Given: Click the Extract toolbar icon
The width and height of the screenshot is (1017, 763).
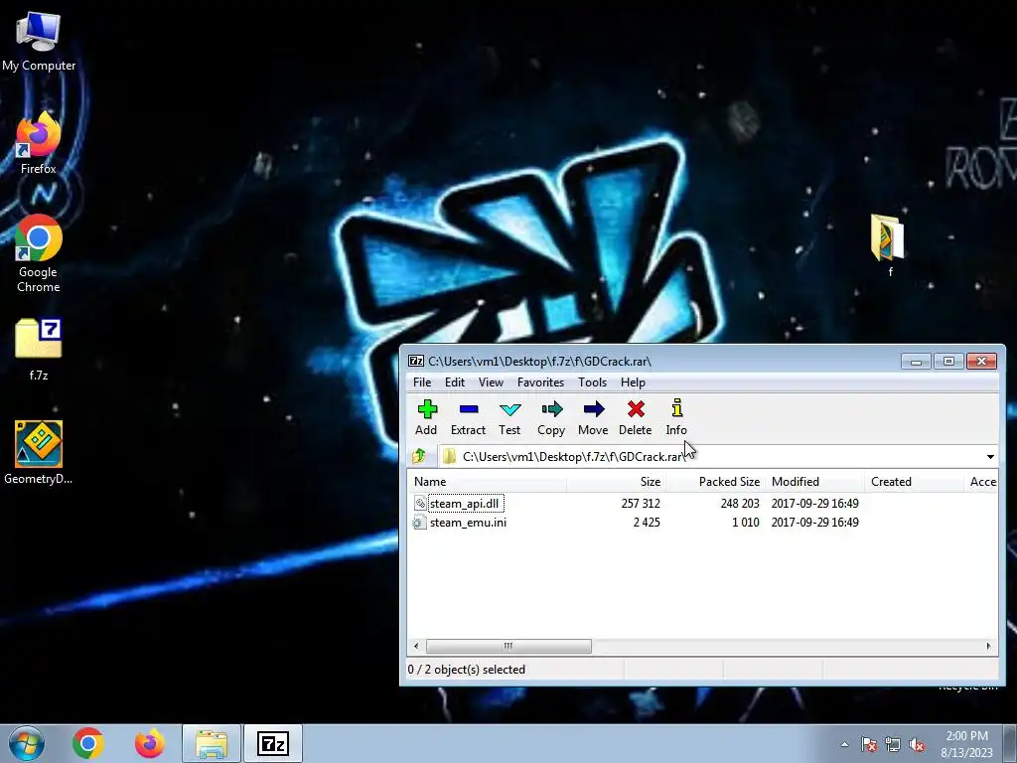Looking at the screenshot, I should [x=469, y=409].
